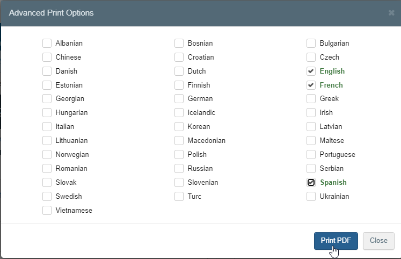
Task: Select the Ukrainian checkbox
Action: 311,196
